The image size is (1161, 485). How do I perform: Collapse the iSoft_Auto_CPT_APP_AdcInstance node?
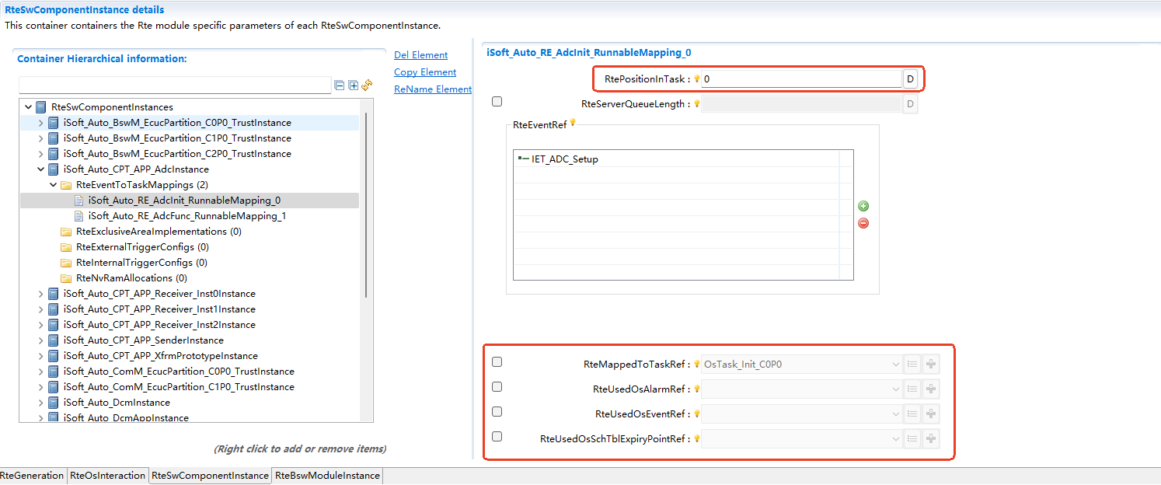[41, 169]
